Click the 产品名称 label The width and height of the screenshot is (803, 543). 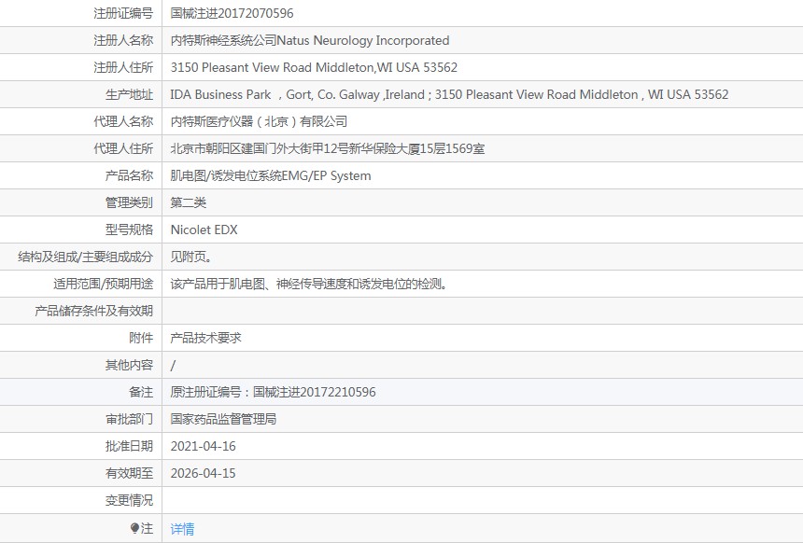129,176
